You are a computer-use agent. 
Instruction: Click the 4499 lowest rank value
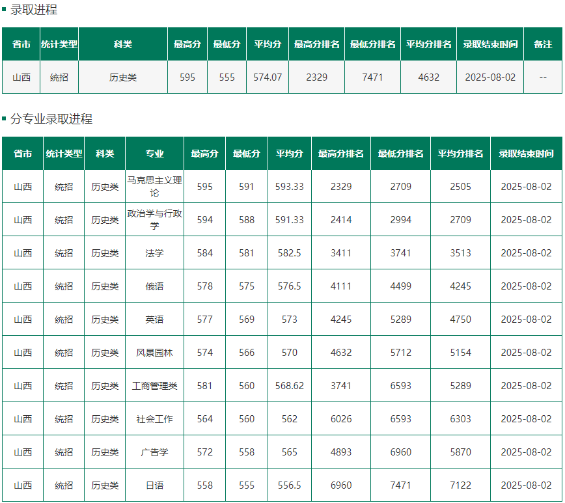pyautogui.click(x=401, y=286)
